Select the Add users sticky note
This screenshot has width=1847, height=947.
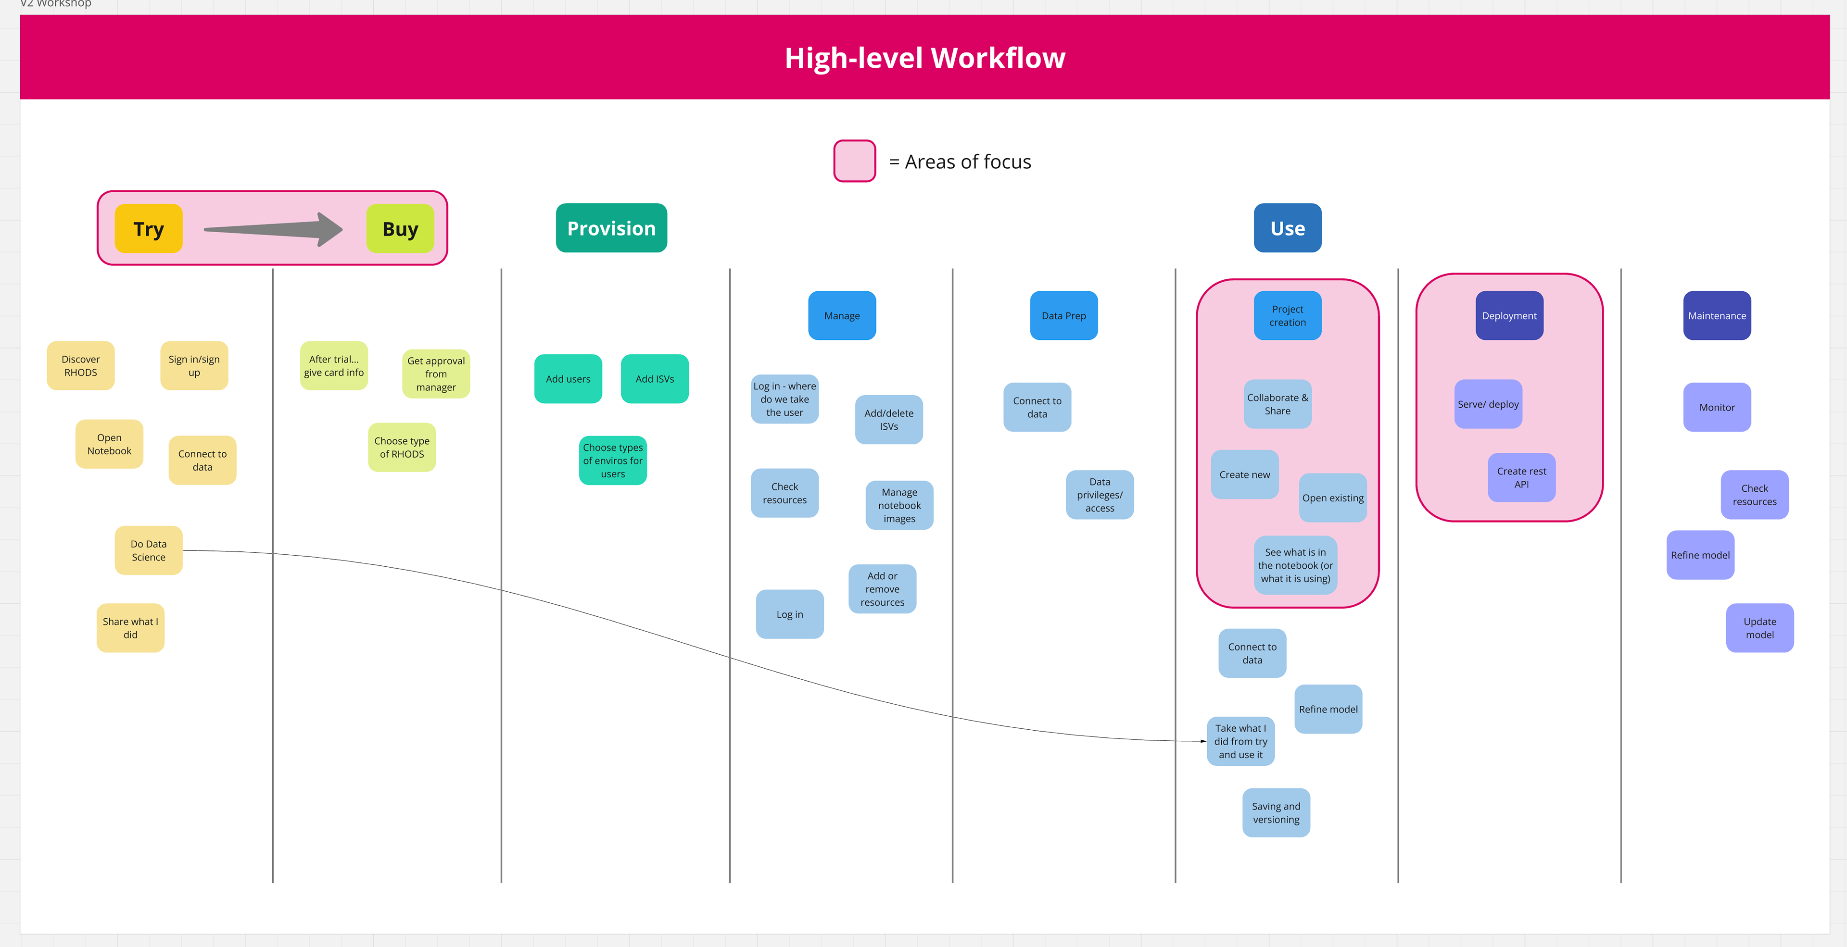pyautogui.click(x=568, y=379)
